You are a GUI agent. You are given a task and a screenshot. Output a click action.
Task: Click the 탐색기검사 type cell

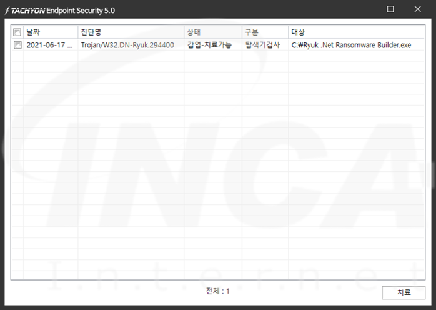(x=262, y=45)
